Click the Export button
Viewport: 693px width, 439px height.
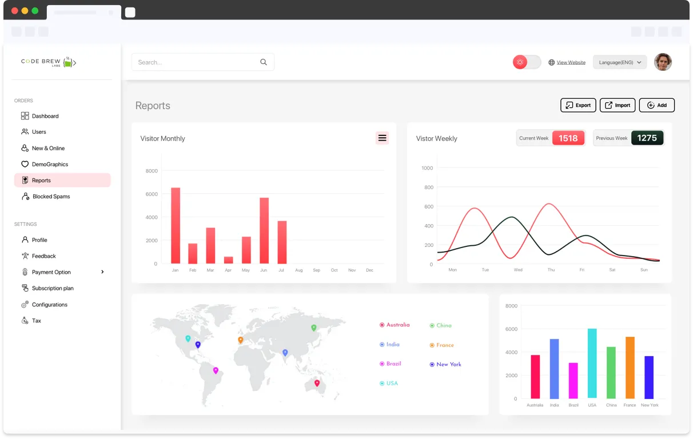tap(578, 105)
